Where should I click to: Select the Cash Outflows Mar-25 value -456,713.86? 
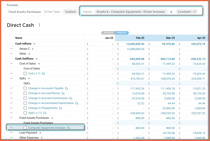[167, 59]
